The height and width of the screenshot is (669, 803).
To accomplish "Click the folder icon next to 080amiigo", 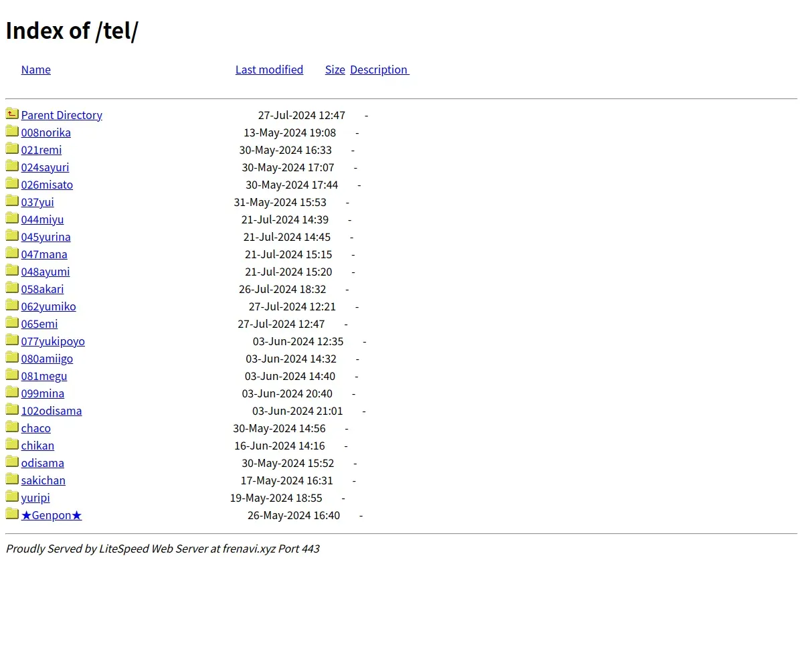I will pyautogui.click(x=12, y=357).
